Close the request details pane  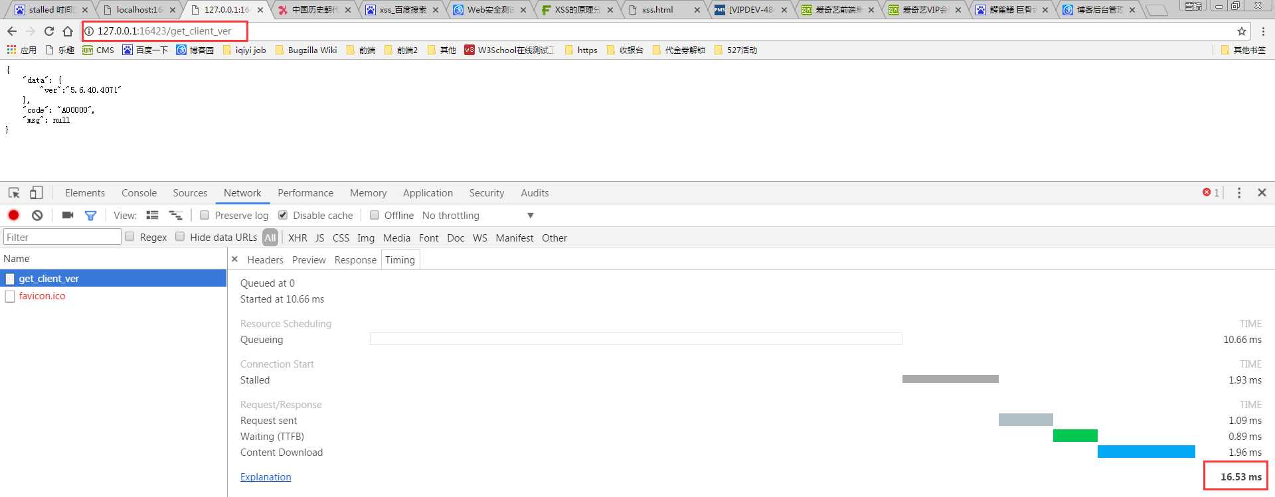pos(234,259)
